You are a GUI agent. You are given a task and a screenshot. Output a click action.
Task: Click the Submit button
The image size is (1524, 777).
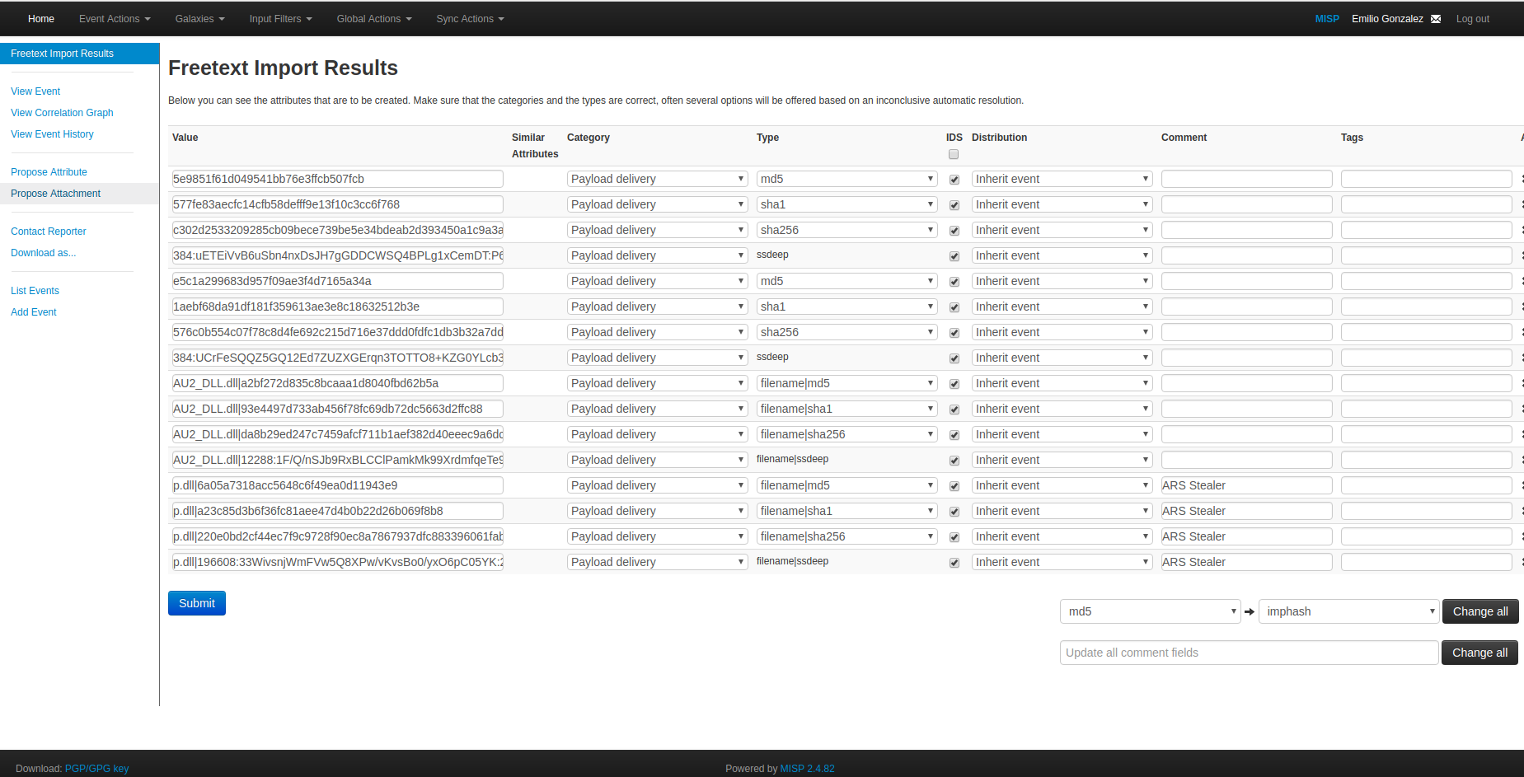point(197,603)
